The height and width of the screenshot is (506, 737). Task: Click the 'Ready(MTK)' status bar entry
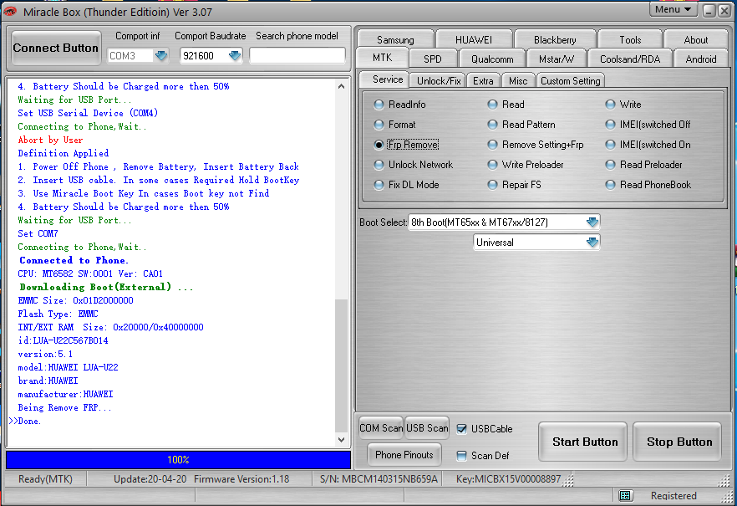tap(45, 479)
